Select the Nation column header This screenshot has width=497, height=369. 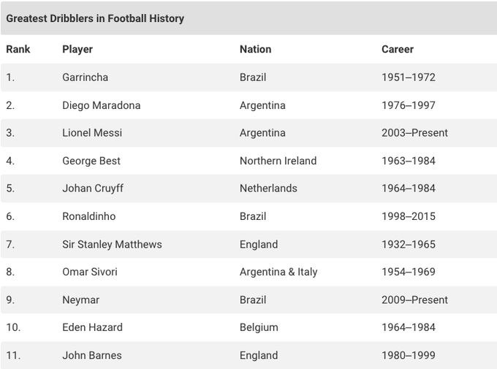pyautogui.click(x=255, y=49)
